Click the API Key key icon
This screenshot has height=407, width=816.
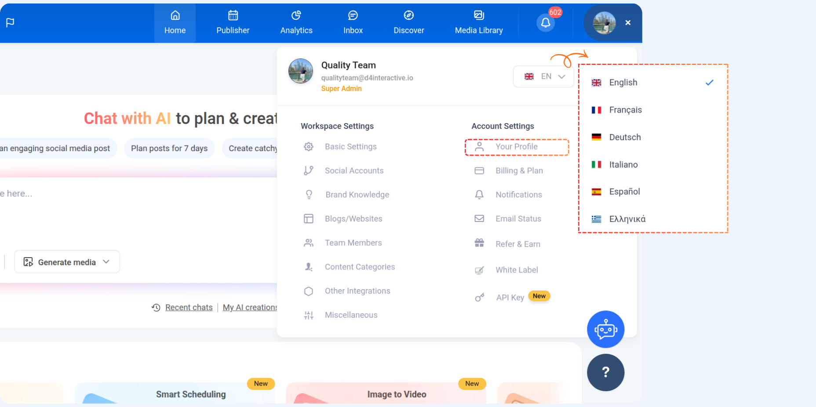[x=480, y=298]
